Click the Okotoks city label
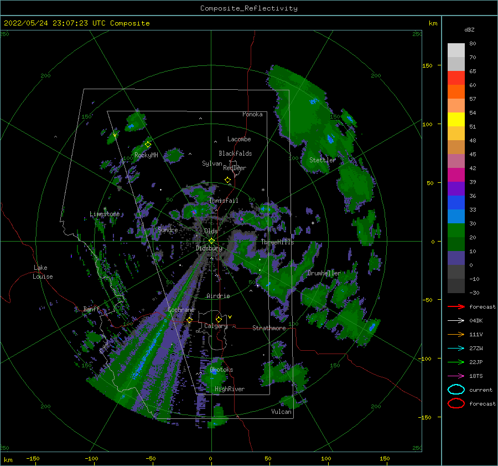Viewport: 498px width, 466px height. [x=222, y=370]
